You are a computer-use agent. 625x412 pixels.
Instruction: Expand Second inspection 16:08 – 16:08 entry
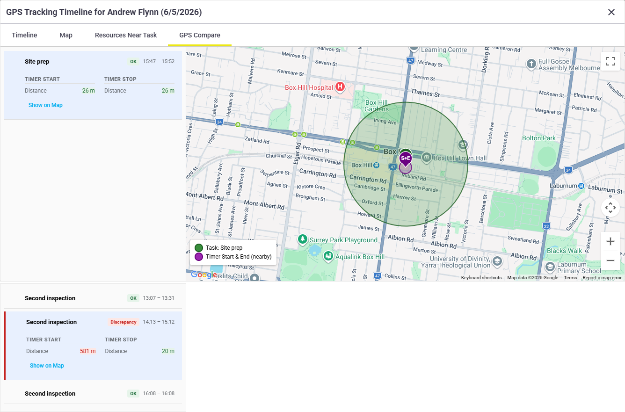(93, 393)
